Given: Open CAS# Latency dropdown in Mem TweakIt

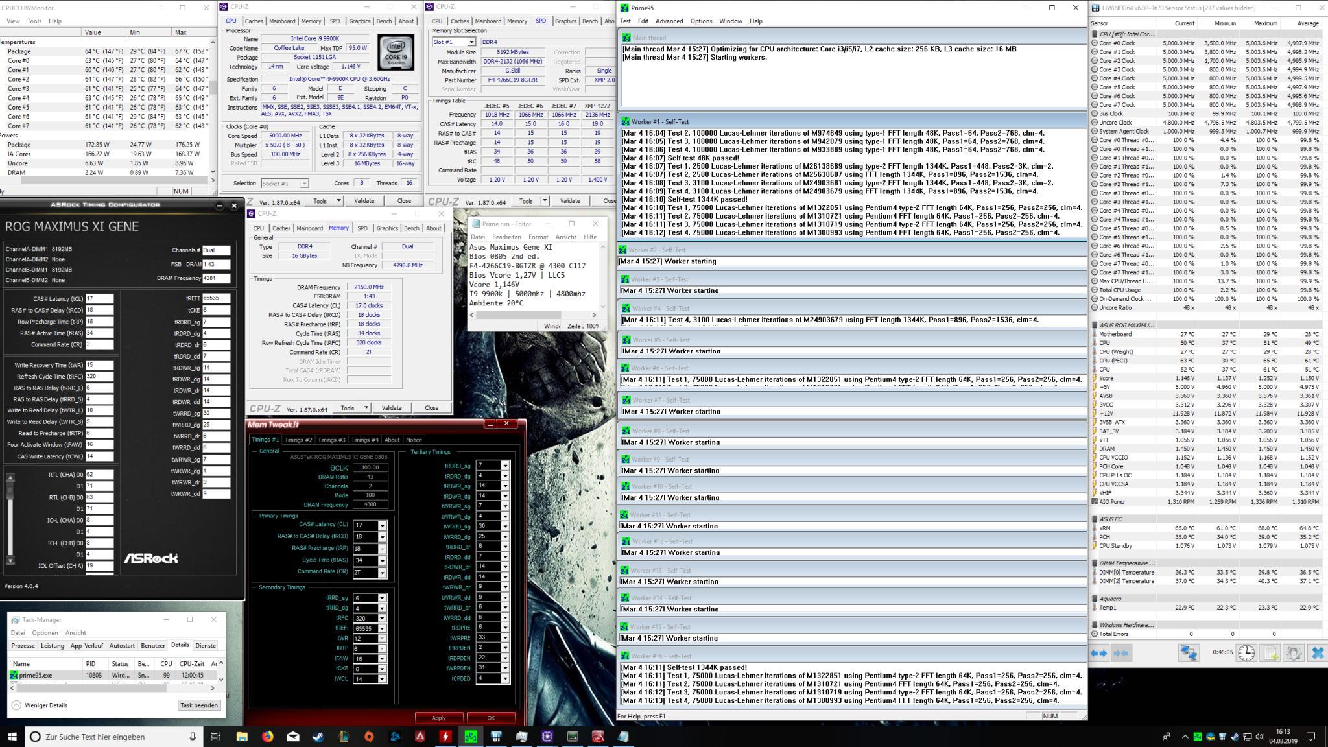Looking at the screenshot, I should point(382,525).
